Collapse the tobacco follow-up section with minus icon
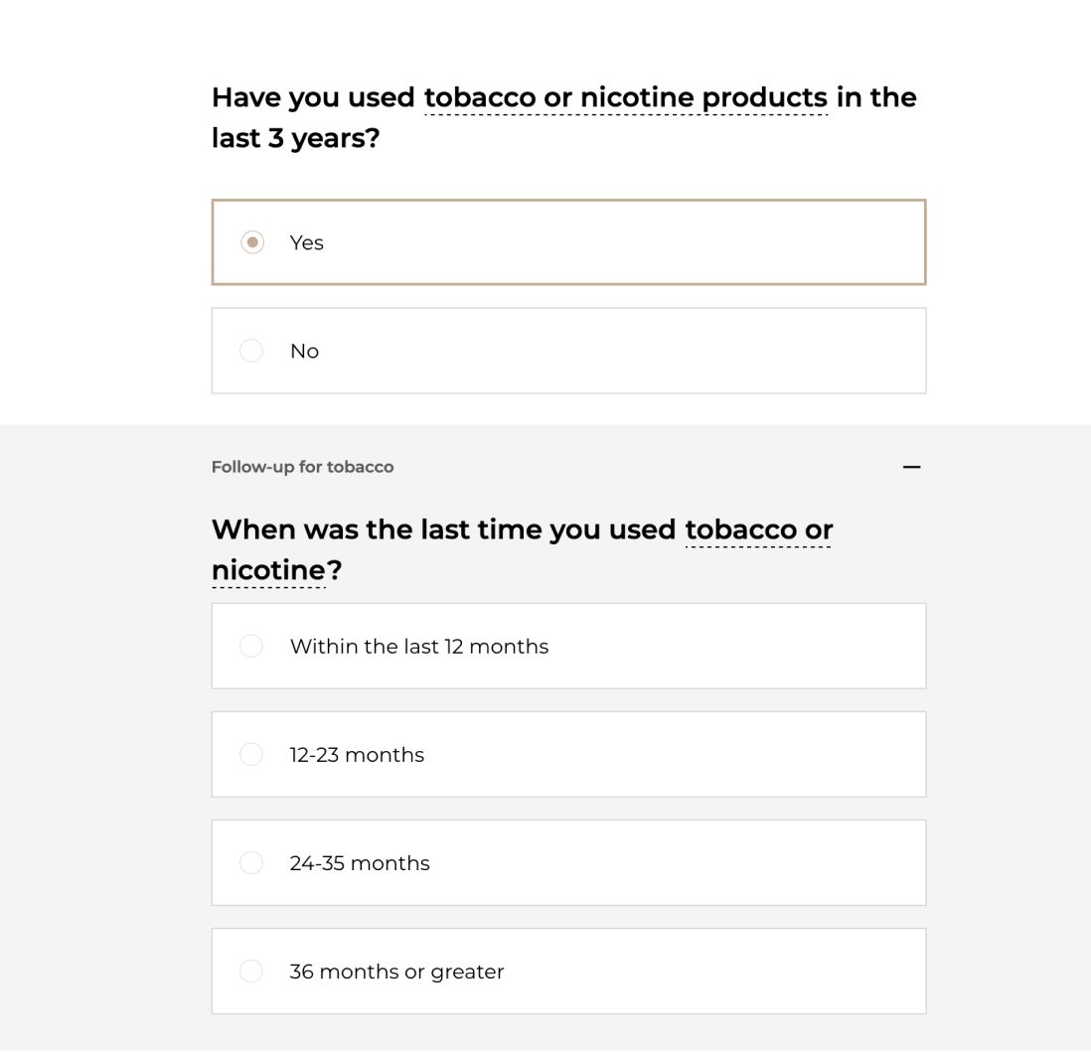The height and width of the screenshot is (1053, 1091). tap(911, 467)
